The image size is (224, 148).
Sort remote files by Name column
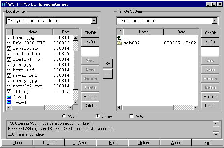tap(144, 32)
